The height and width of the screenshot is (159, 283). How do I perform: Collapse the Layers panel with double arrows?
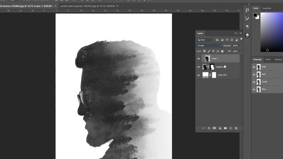tap(236, 34)
